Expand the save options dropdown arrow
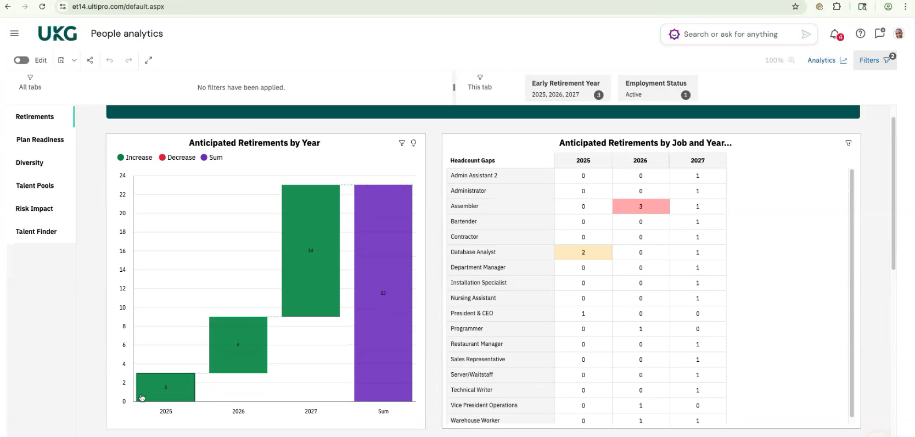 point(74,60)
